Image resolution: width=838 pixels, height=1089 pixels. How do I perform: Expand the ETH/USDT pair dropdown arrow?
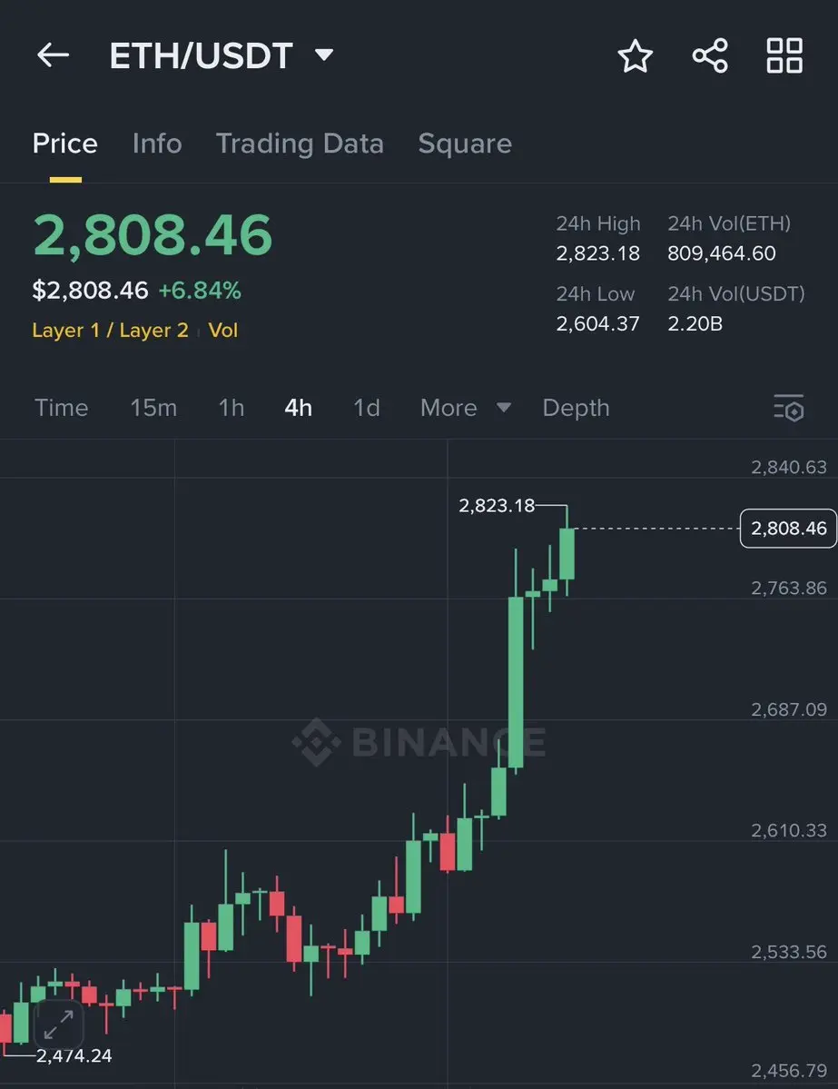tap(324, 54)
